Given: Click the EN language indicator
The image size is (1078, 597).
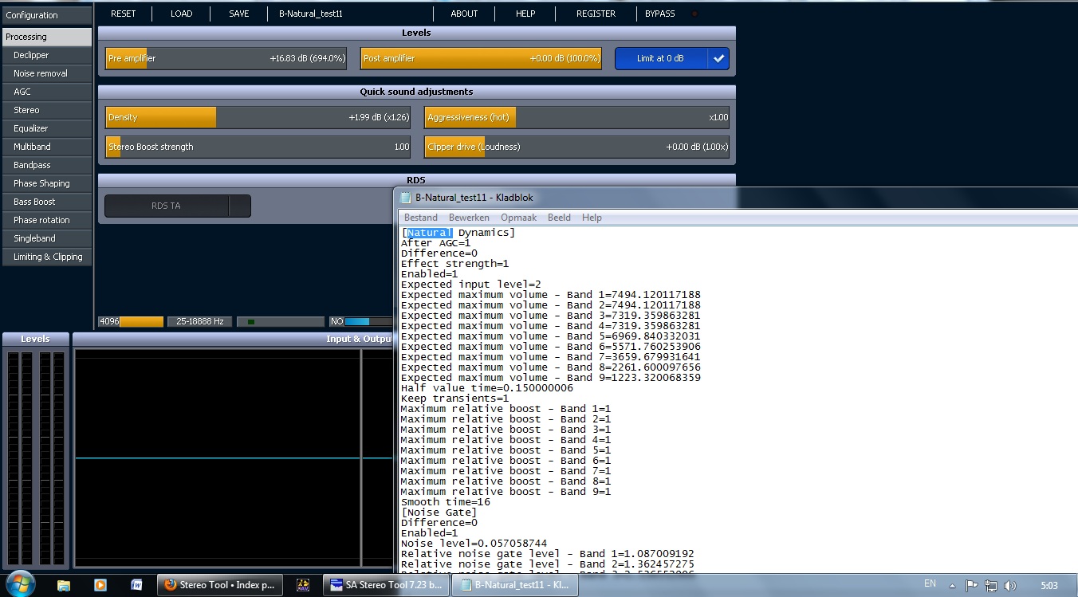Looking at the screenshot, I should point(930,584).
